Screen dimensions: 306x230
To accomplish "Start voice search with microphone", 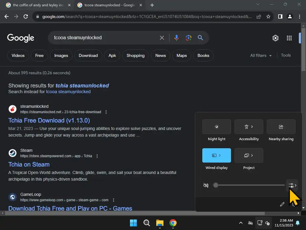I will coord(176,37).
